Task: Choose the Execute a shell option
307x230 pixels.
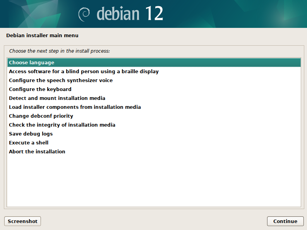Action: click(154, 143)
